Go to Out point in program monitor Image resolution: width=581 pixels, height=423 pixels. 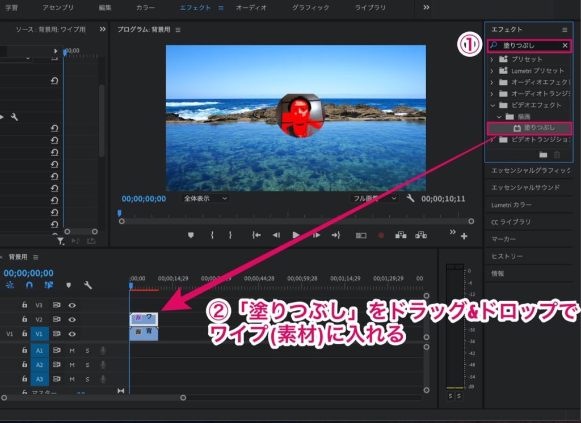(x=336, y=235)
